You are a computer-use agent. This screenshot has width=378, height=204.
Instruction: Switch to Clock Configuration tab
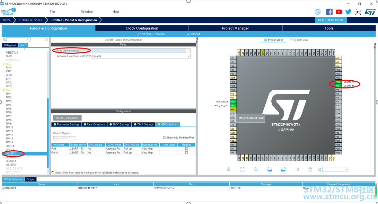pyautogui.click(x=142, y=28)
